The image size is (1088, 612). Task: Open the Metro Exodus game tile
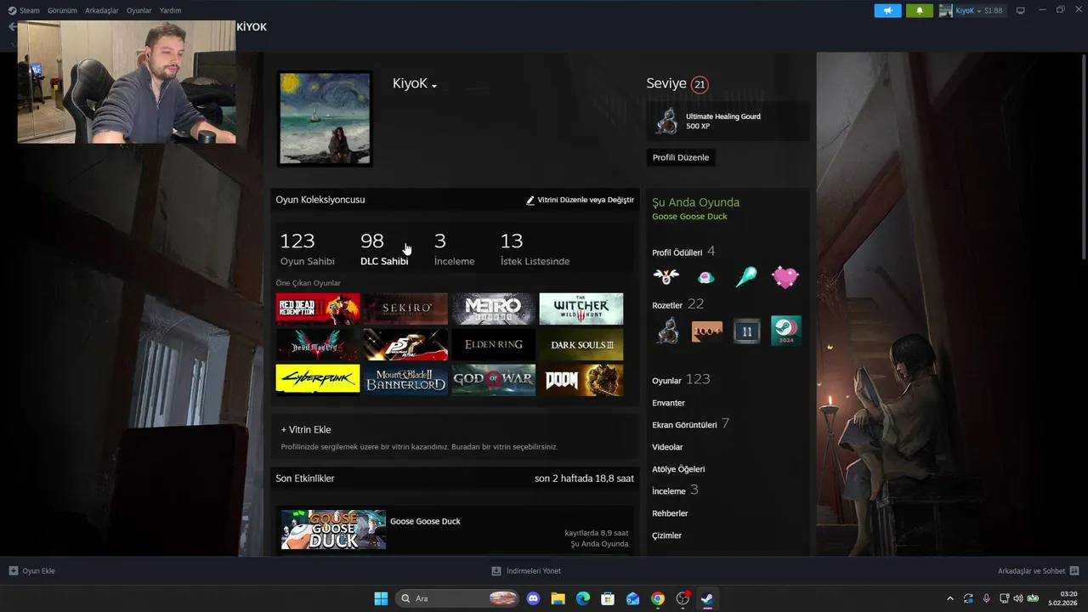coord(494,309)
